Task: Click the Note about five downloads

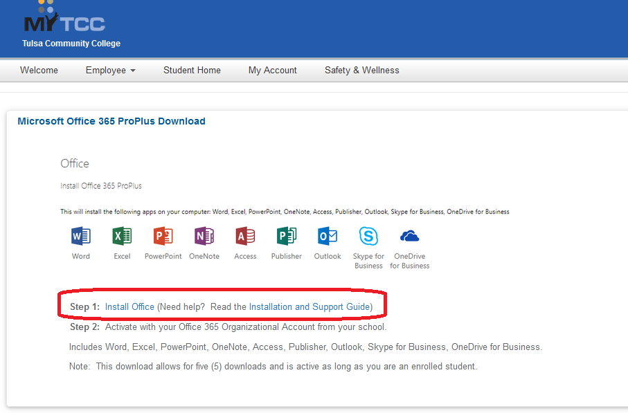Action: 273,367
